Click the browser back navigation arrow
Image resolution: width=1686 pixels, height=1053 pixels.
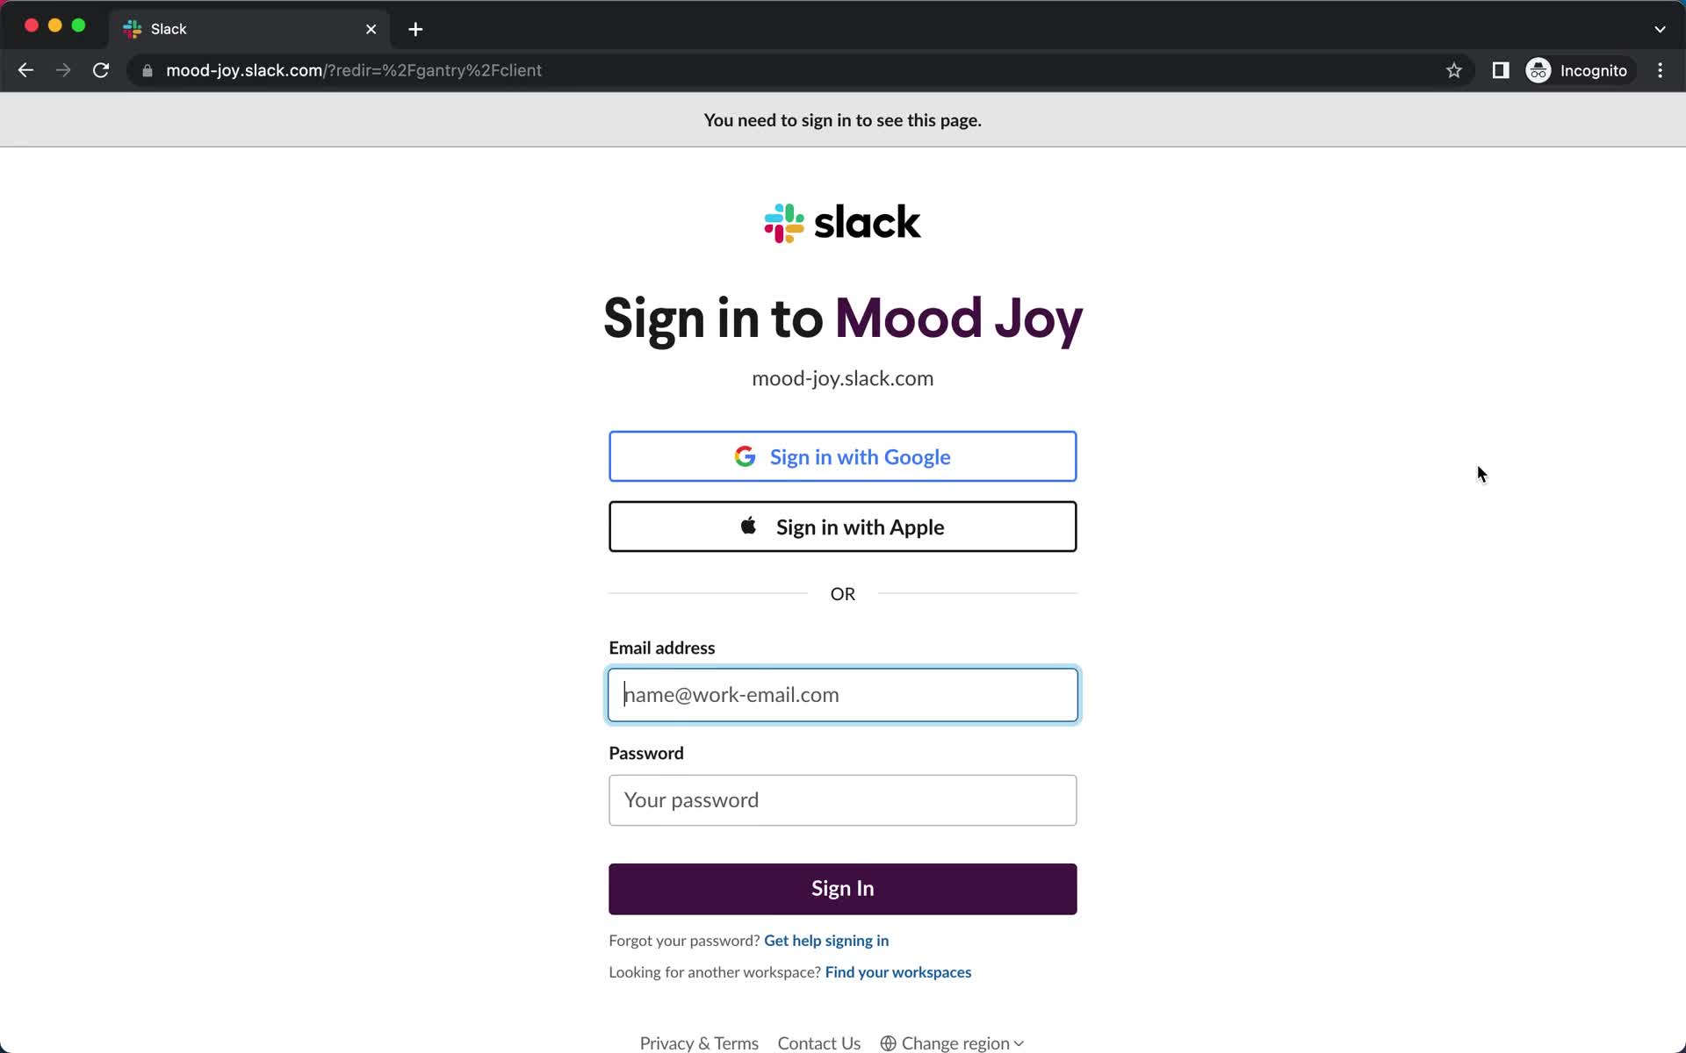tap(25, 69)
